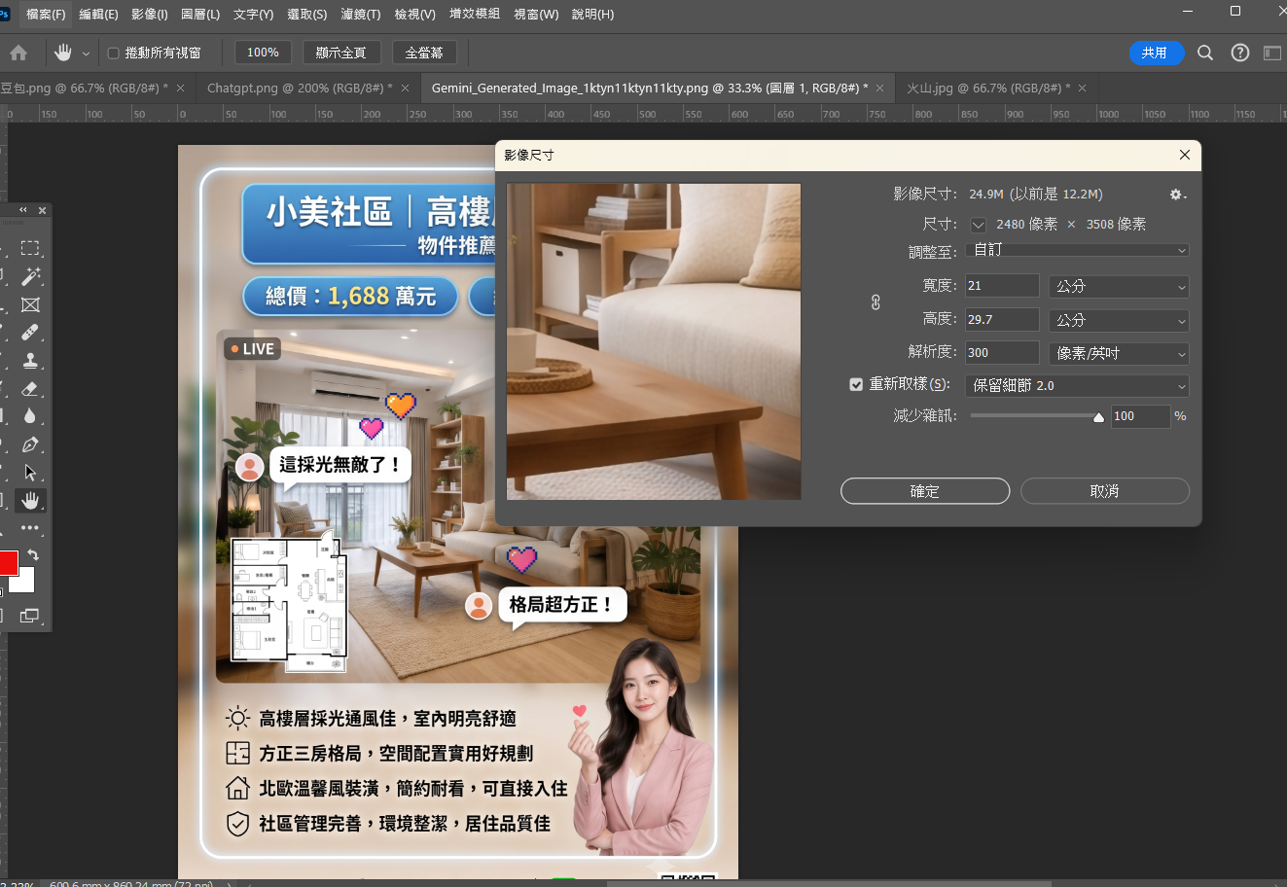Open the 調整至 preset dropdown
Viewport: 1287px width, 887px height.
pos(1077,250)
